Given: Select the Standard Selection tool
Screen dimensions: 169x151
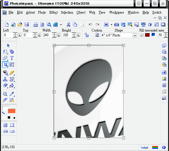Looking at the screenshot, I should coord(5,52).
